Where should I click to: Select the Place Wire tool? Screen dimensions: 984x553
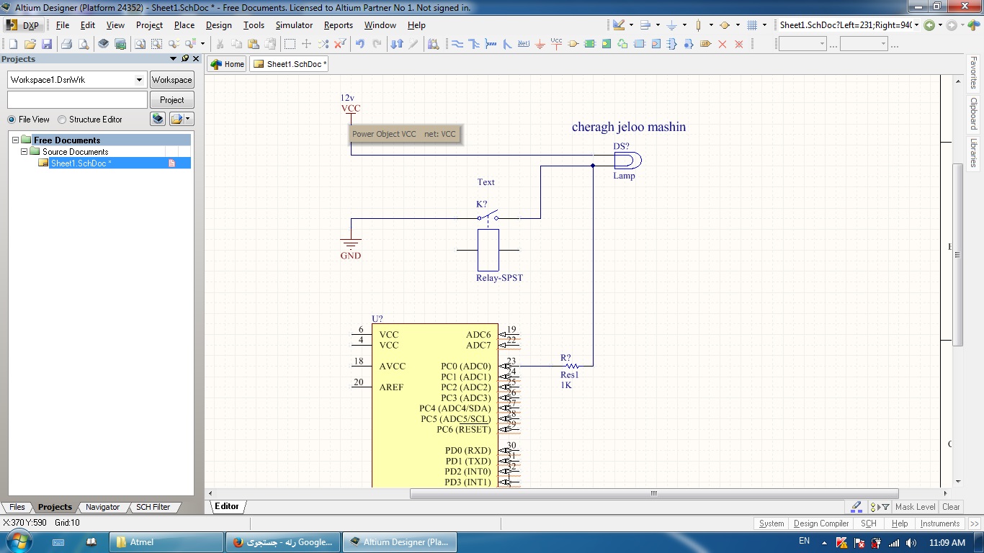point(457,44)
